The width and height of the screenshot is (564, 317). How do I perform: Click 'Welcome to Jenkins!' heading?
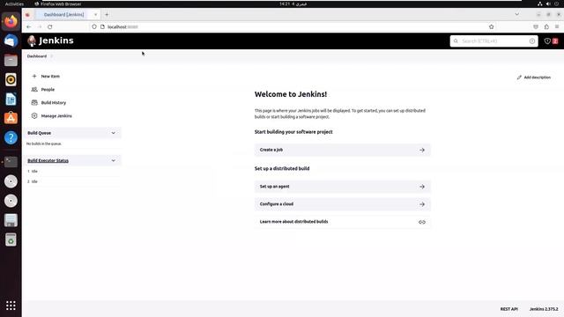(x=291, y=94)
